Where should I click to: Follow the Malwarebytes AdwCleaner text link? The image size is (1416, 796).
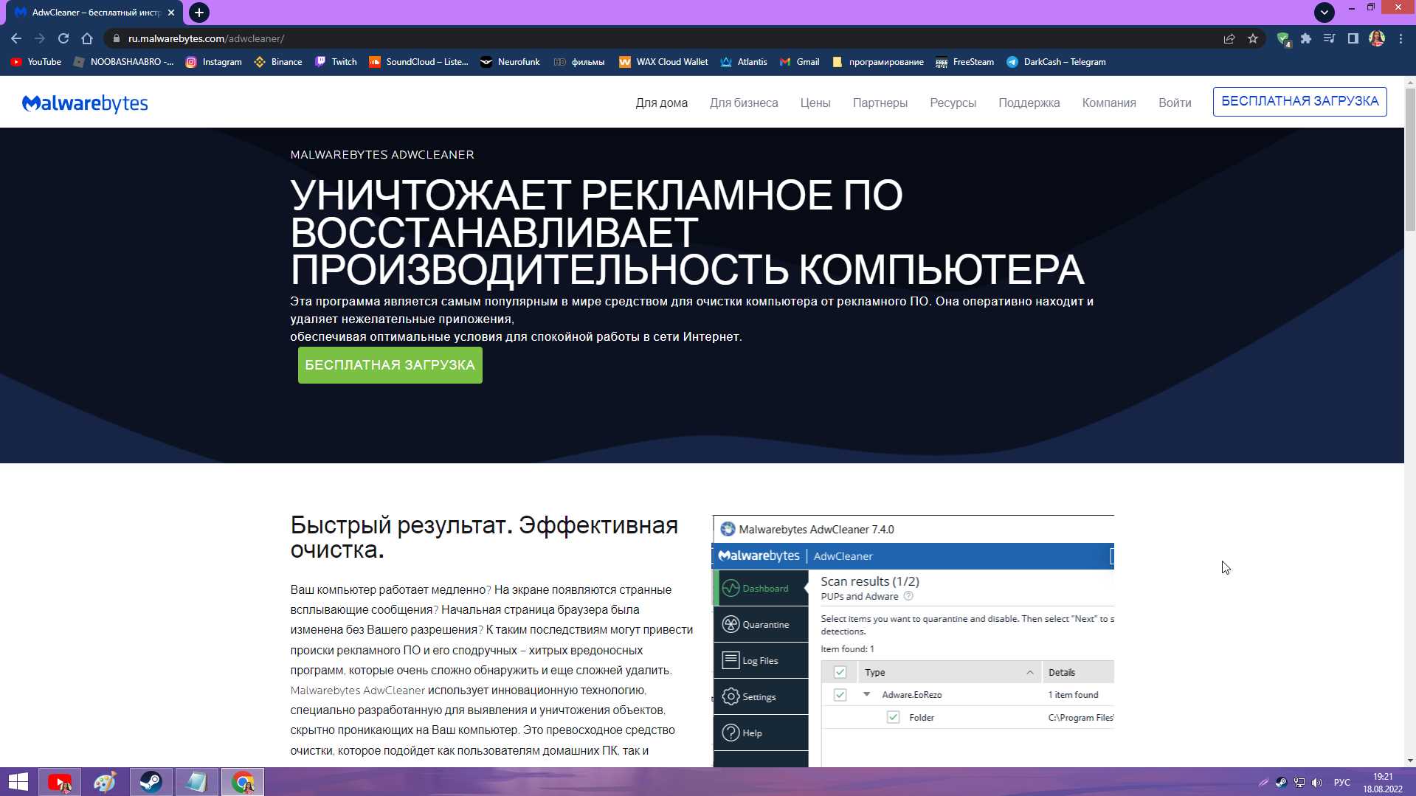[358, 691]
